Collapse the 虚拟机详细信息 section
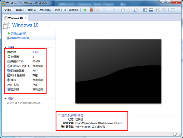 [x=59, y=115]
